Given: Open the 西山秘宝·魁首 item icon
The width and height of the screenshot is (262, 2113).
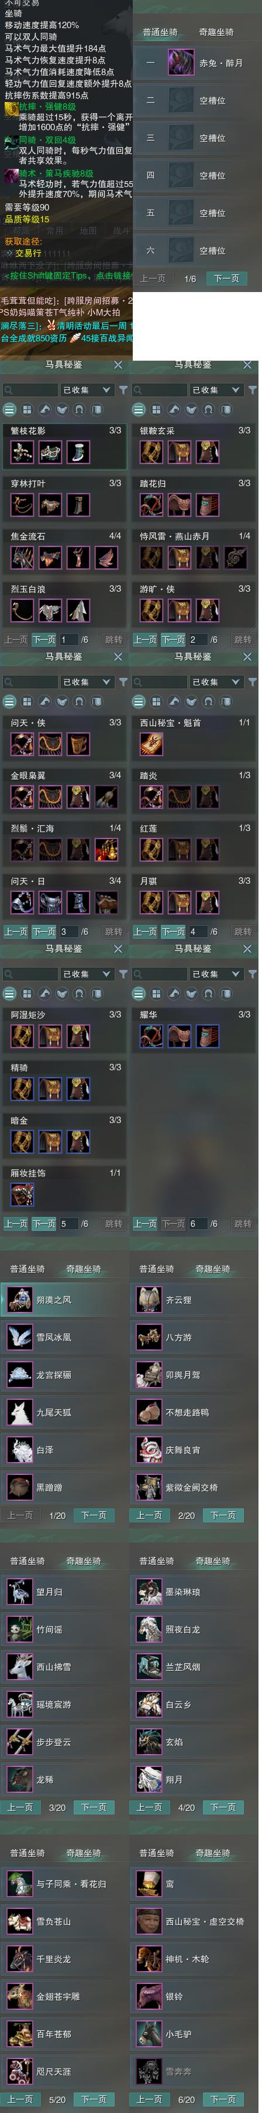Looking at the screenshot, I should 151,744.
